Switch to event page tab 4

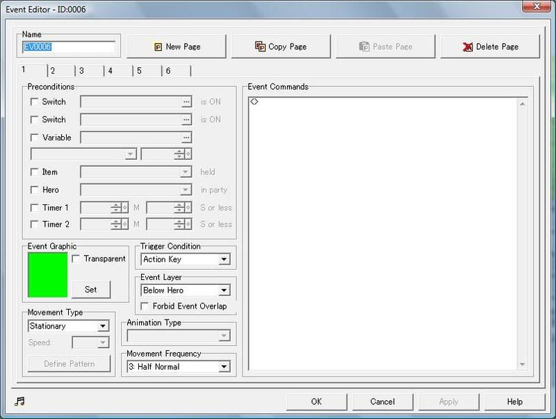(118, 71)
